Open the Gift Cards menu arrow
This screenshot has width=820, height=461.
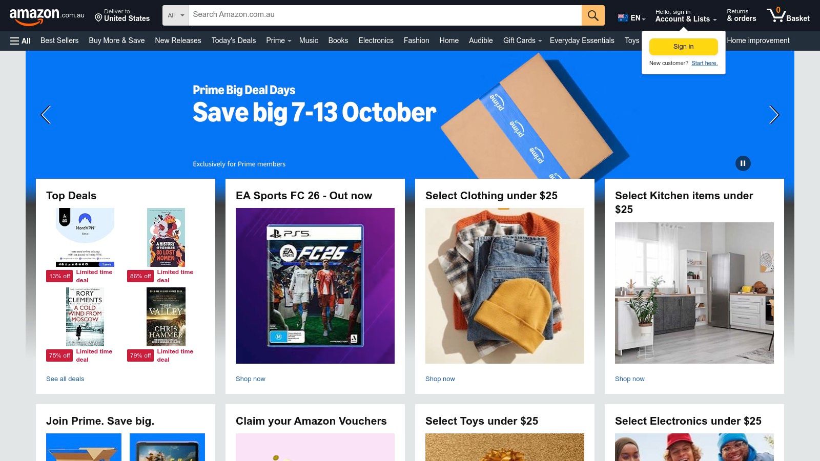(x=540, y=41)
